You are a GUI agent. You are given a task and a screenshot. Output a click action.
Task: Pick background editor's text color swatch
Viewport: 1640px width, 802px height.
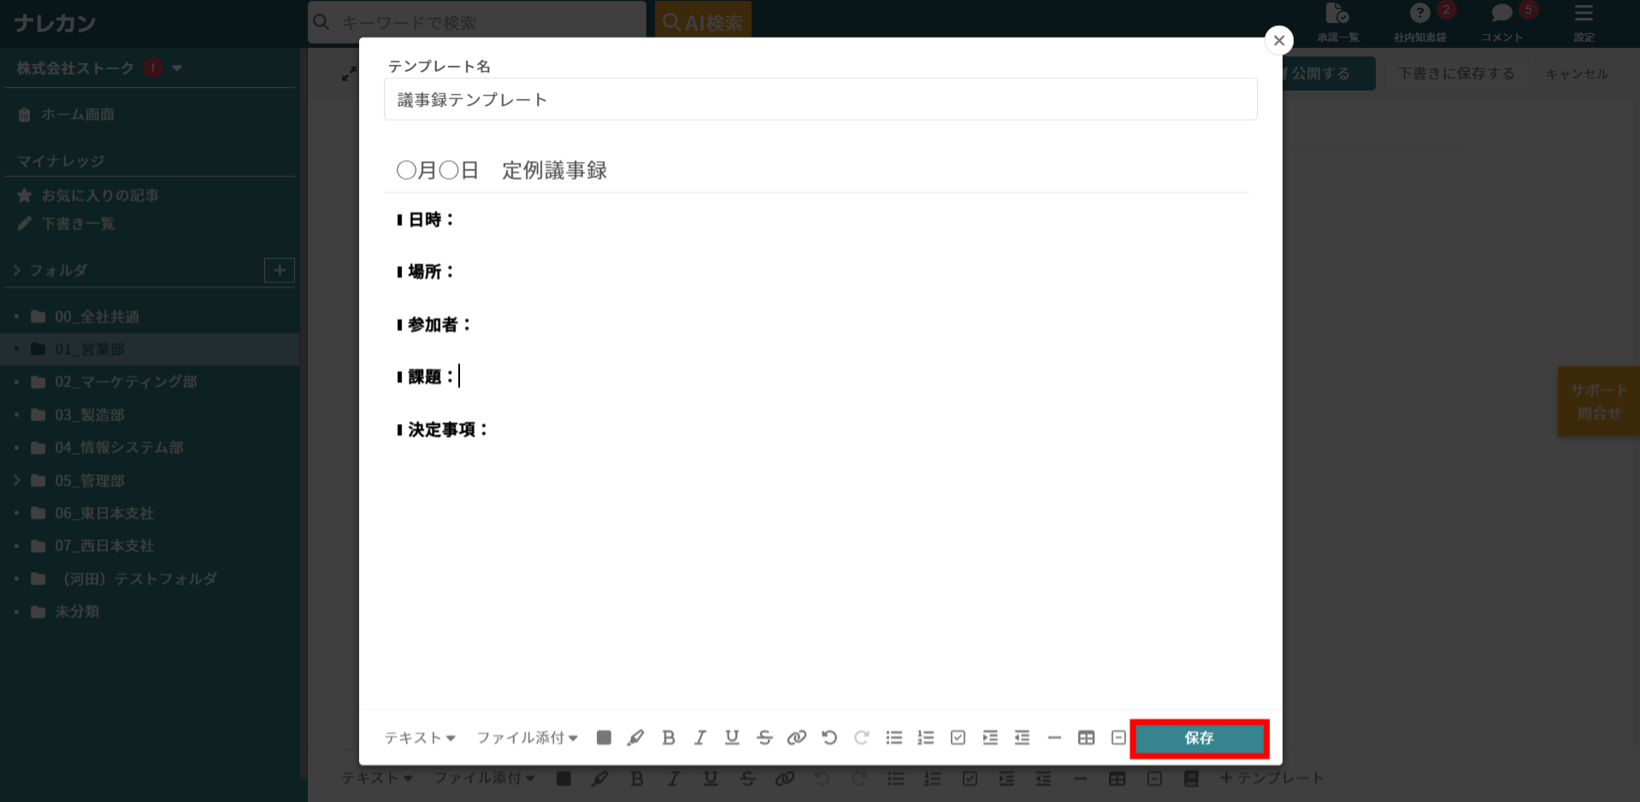(563, 778)
